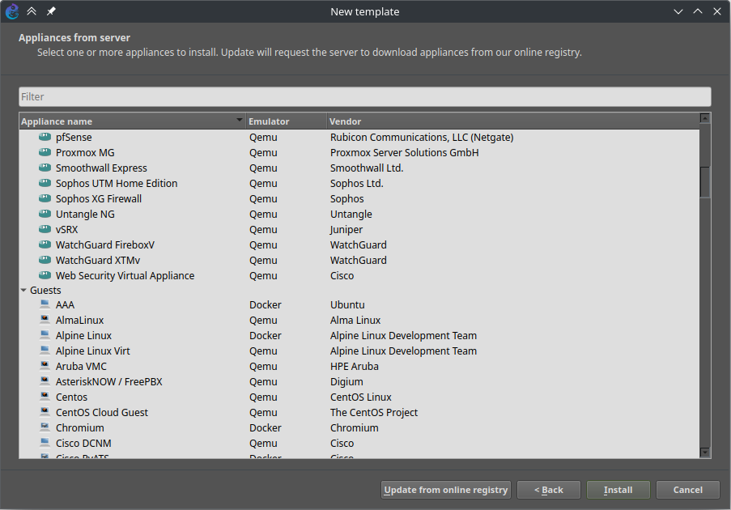Click Docker emulator cell in AAA row
731x510 pixels.
coord(266,304)
